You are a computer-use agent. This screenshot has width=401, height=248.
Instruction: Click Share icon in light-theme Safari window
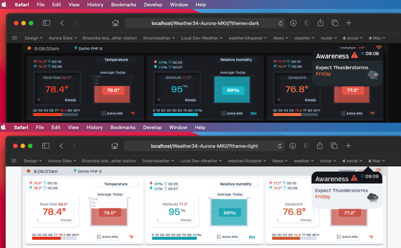pyautogui.click(x=320, y=145)
